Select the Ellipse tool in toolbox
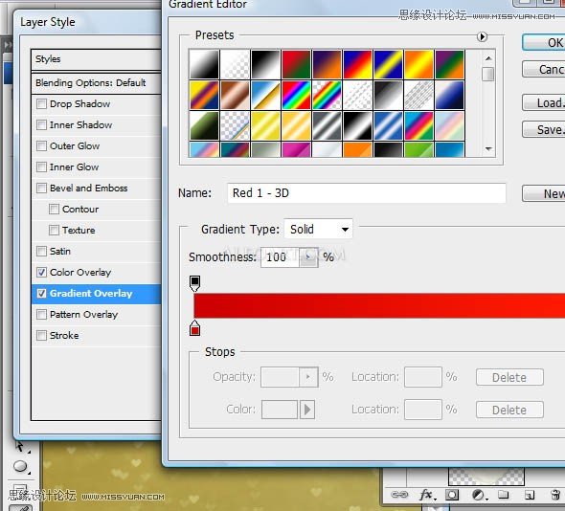Image resolution: width=565 pixels, height=511 pixels. coord(20,466)
